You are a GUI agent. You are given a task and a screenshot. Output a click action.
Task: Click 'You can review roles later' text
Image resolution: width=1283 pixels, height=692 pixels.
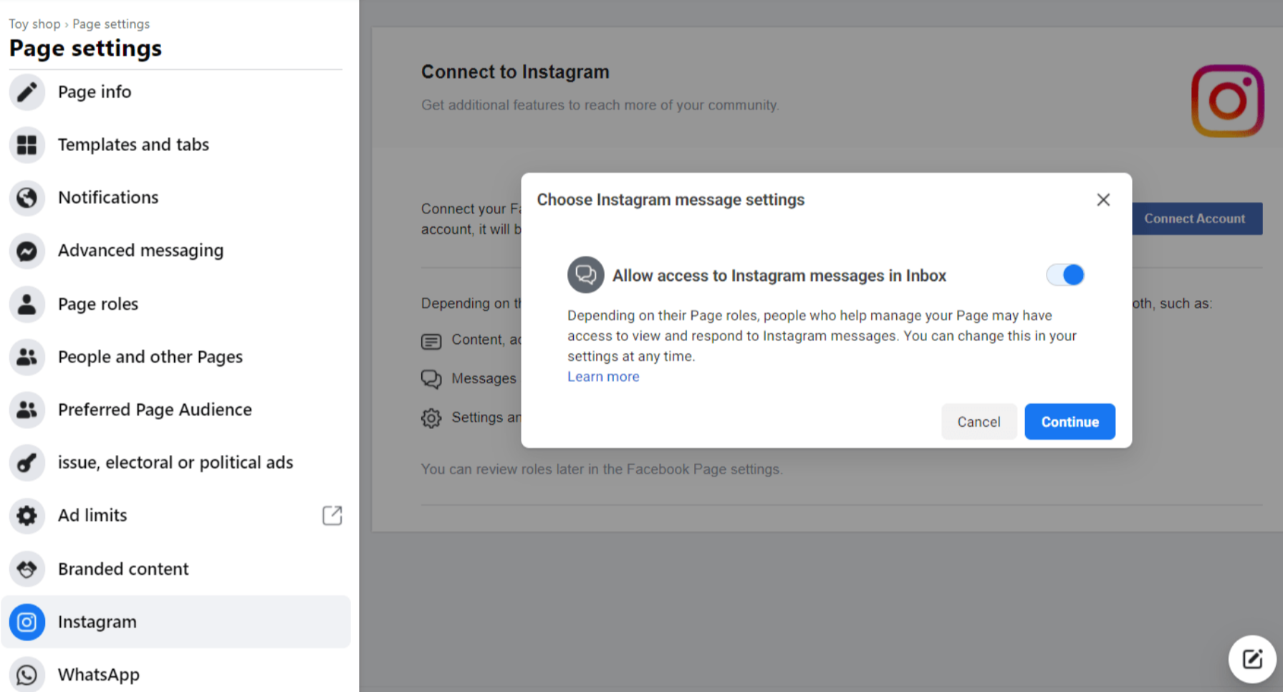tap(602, 469)
